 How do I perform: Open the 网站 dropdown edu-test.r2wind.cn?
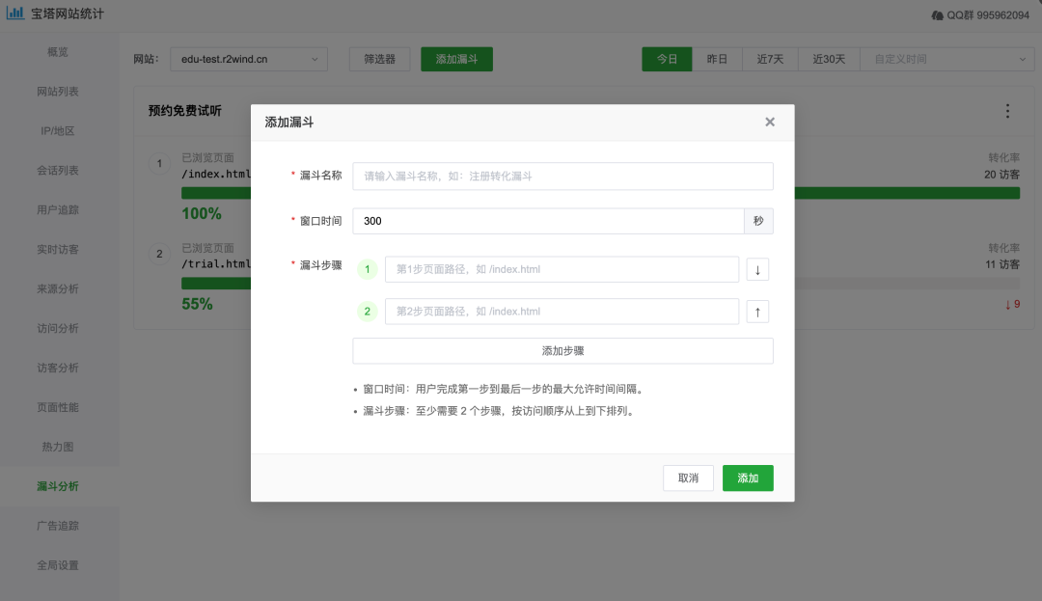tap(249, 59)
